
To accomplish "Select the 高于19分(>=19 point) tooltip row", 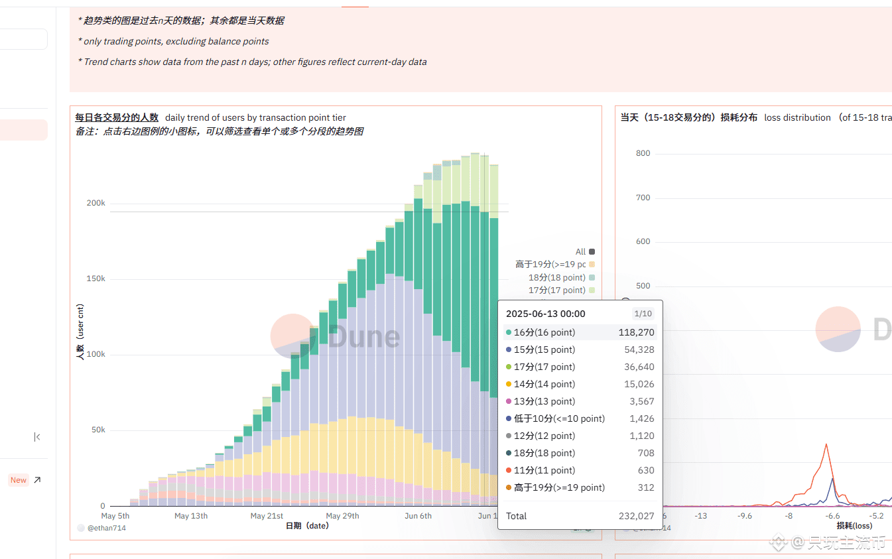I will coord(580,487).
